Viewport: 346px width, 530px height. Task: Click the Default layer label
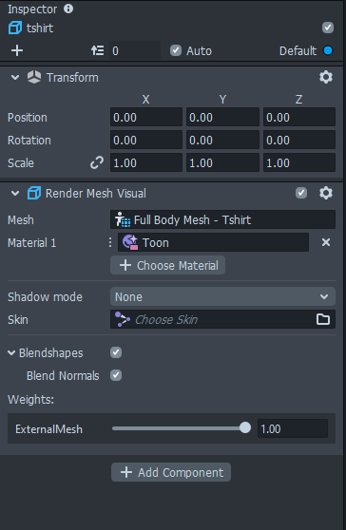point(298,51)
